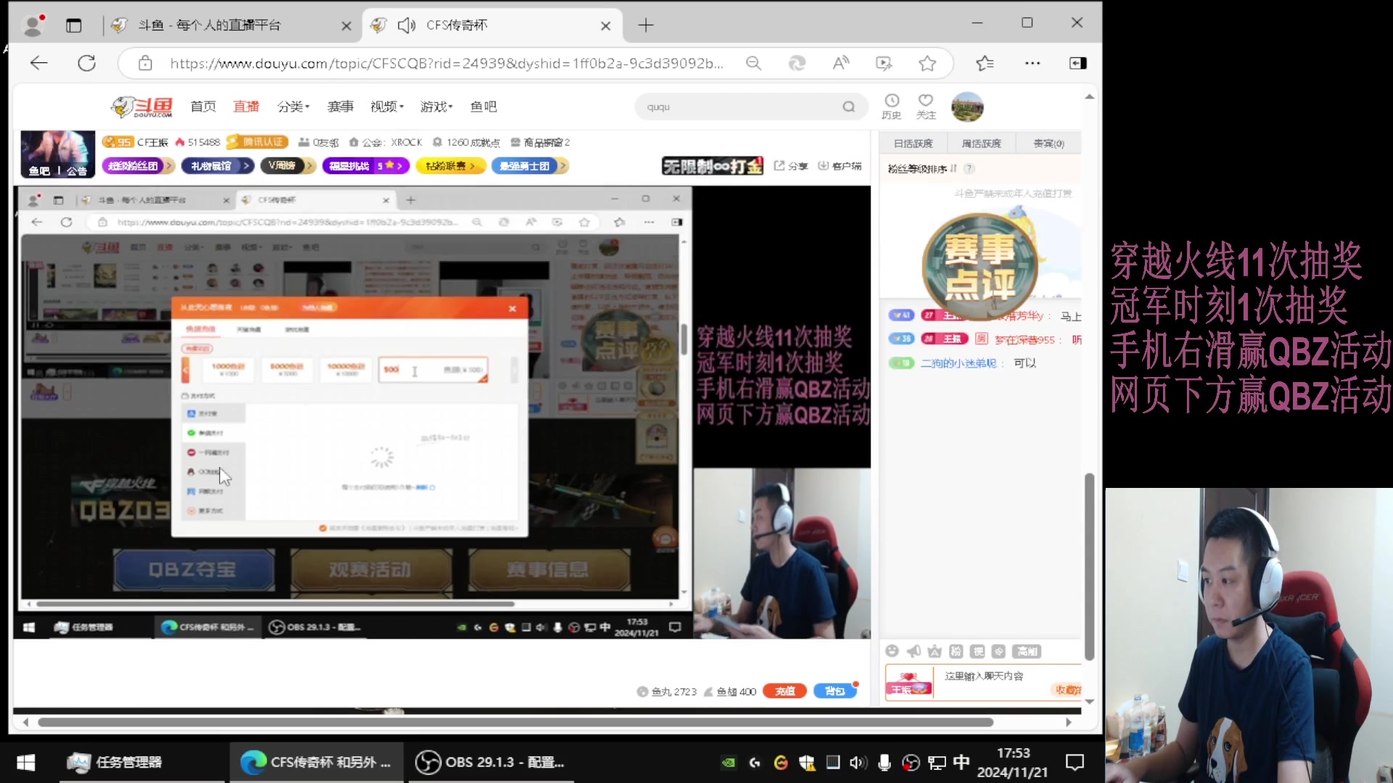1393x783 pixels.
Task: Open a new browser tab
Action: click(646, 25)
